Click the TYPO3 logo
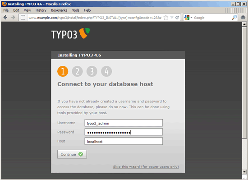248x180 pixels. (x=70, y=33)
